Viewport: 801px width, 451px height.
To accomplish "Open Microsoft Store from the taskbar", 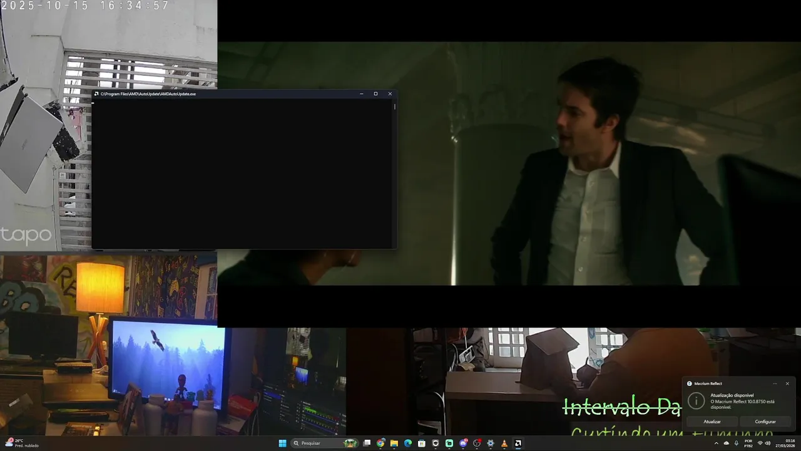I will 422,443.
